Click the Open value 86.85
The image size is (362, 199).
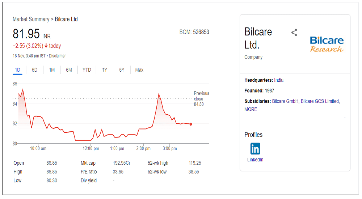[52, 163]
